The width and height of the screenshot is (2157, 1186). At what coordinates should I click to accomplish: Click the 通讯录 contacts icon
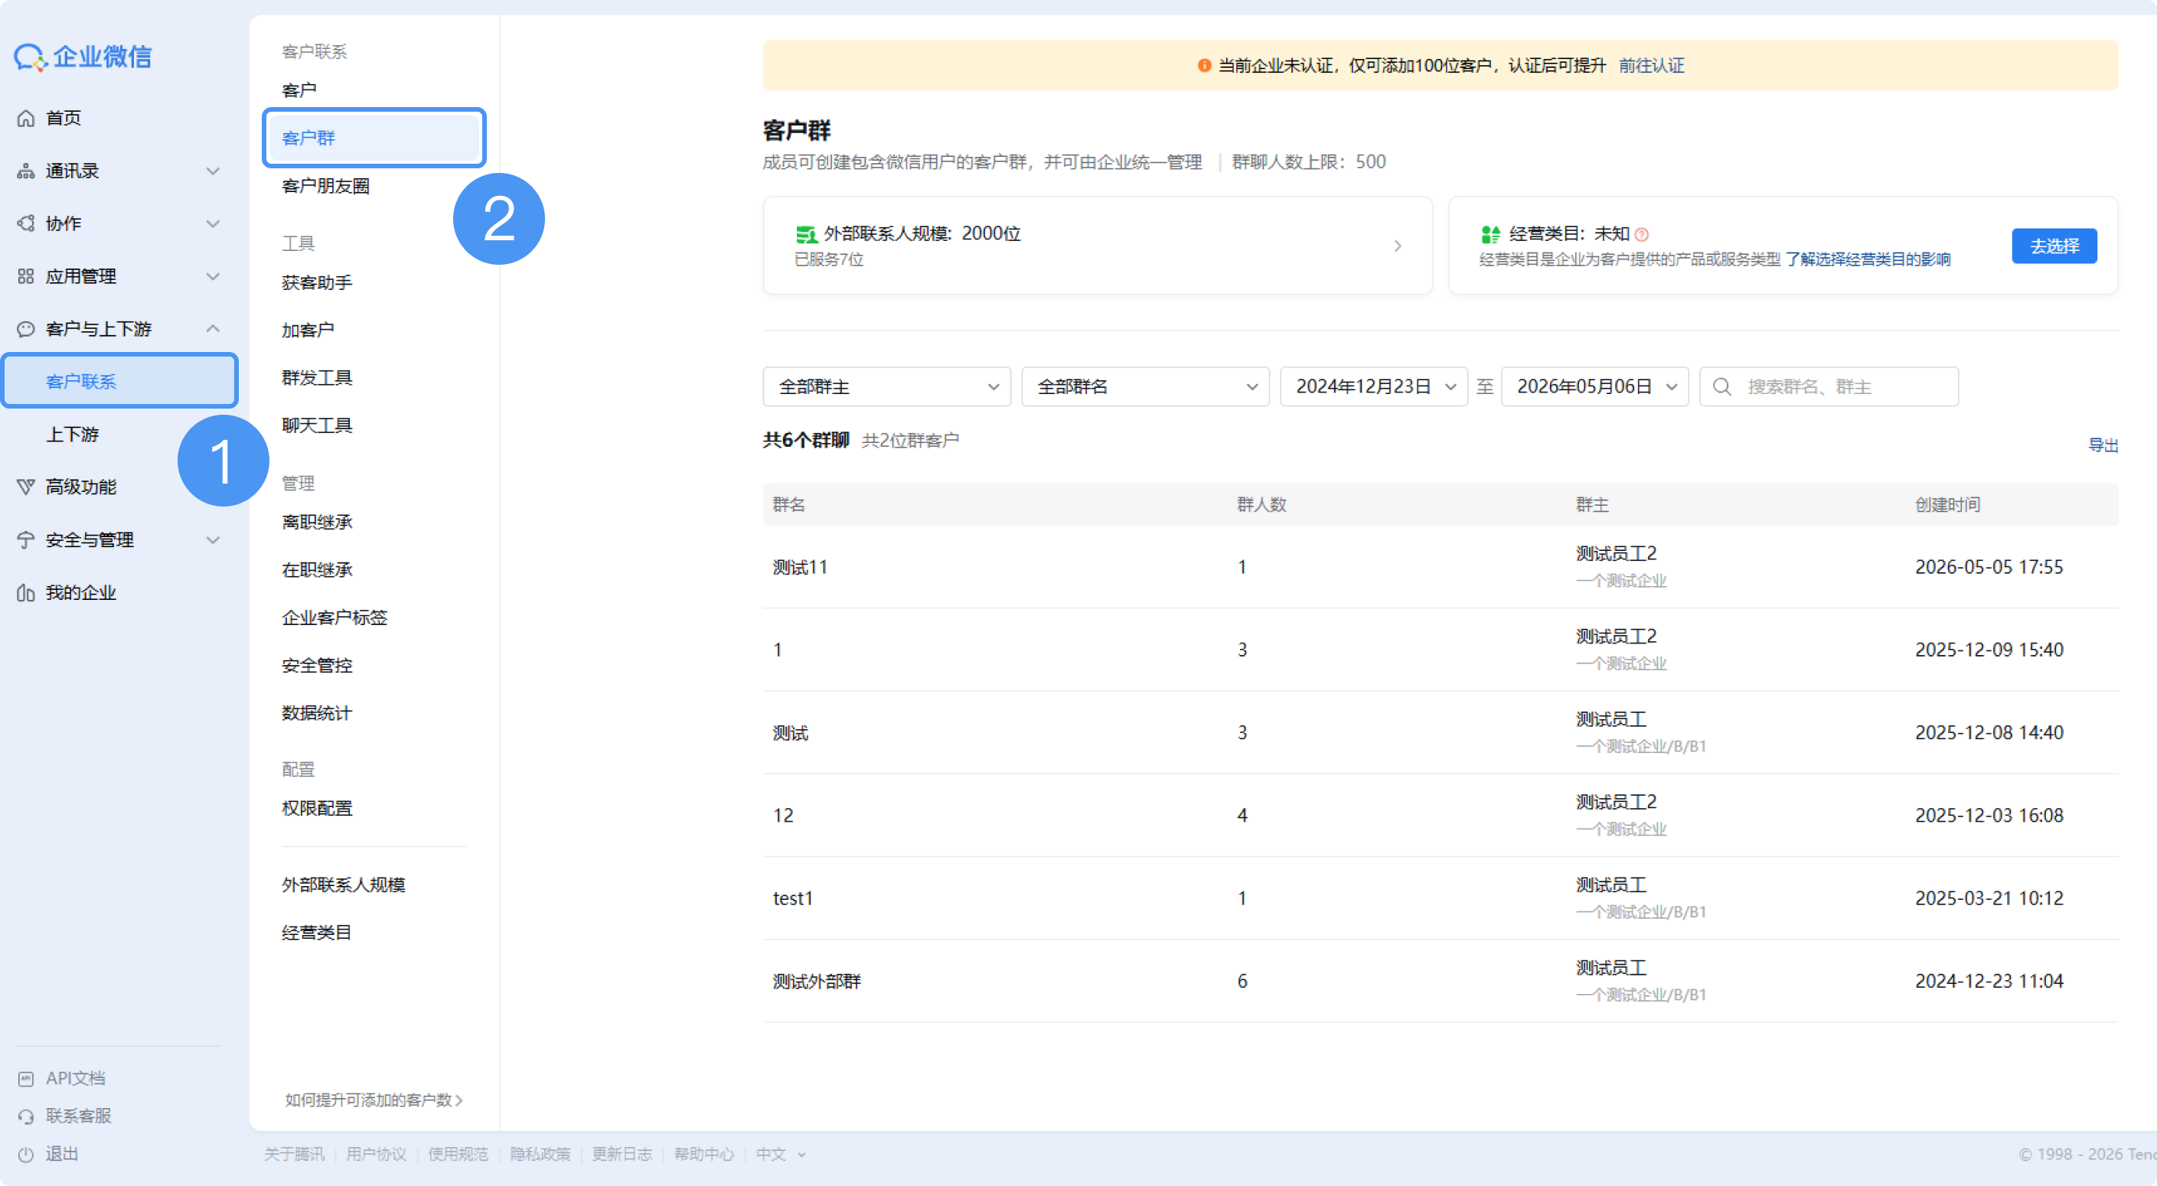(x=26, y=171)
